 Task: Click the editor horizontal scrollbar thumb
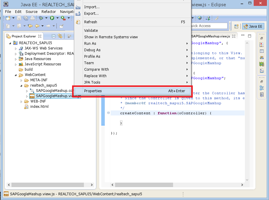(x=144, y=185)
